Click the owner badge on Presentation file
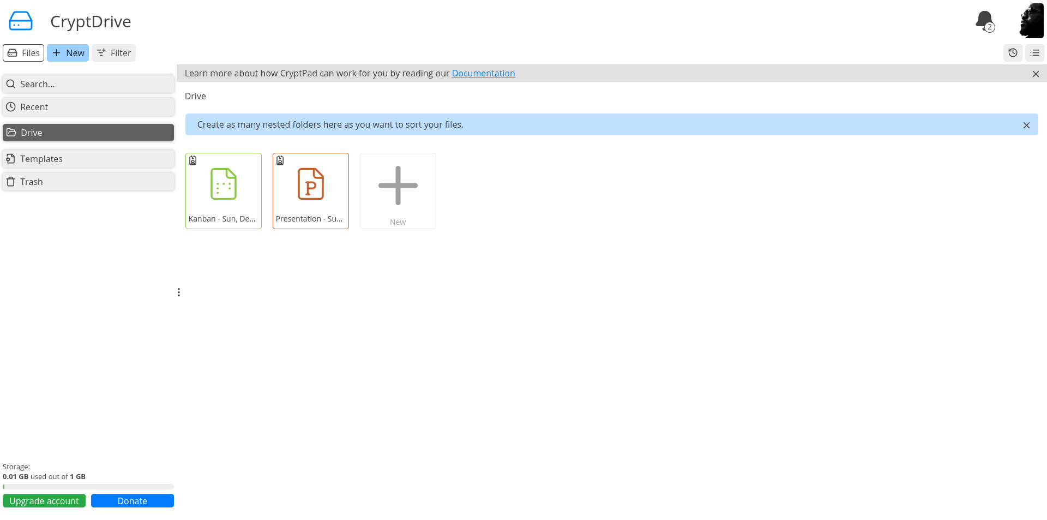1047x520 pixels. [x=280, y=160]
